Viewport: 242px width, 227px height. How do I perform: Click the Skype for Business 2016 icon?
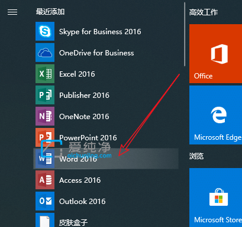coord(45,31)
